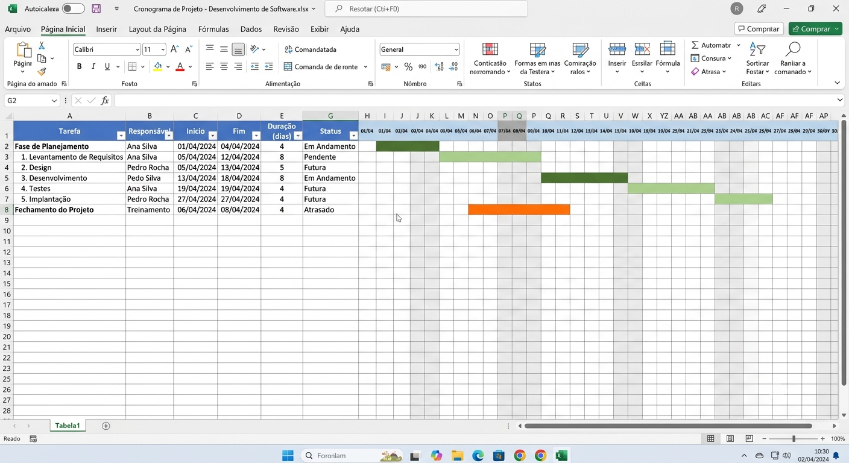Increase font size with larger A icon
Screen dimensions: 849x463
pos(174,49)
